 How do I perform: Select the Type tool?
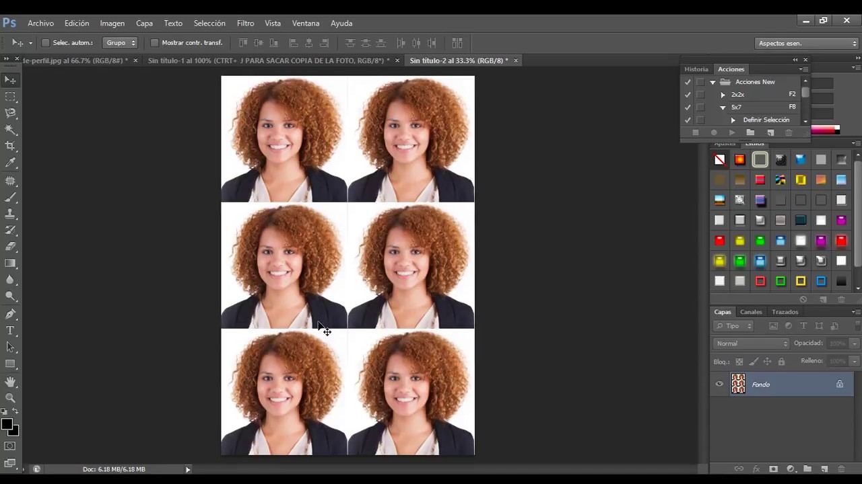coord(10,331)
